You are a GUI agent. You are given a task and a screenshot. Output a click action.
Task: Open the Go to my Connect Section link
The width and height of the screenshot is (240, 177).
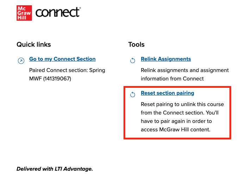(62, 59)
